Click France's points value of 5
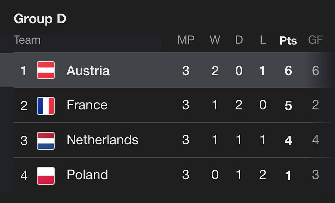This screenshot has height=203, width=335. (x=288, y=106)
